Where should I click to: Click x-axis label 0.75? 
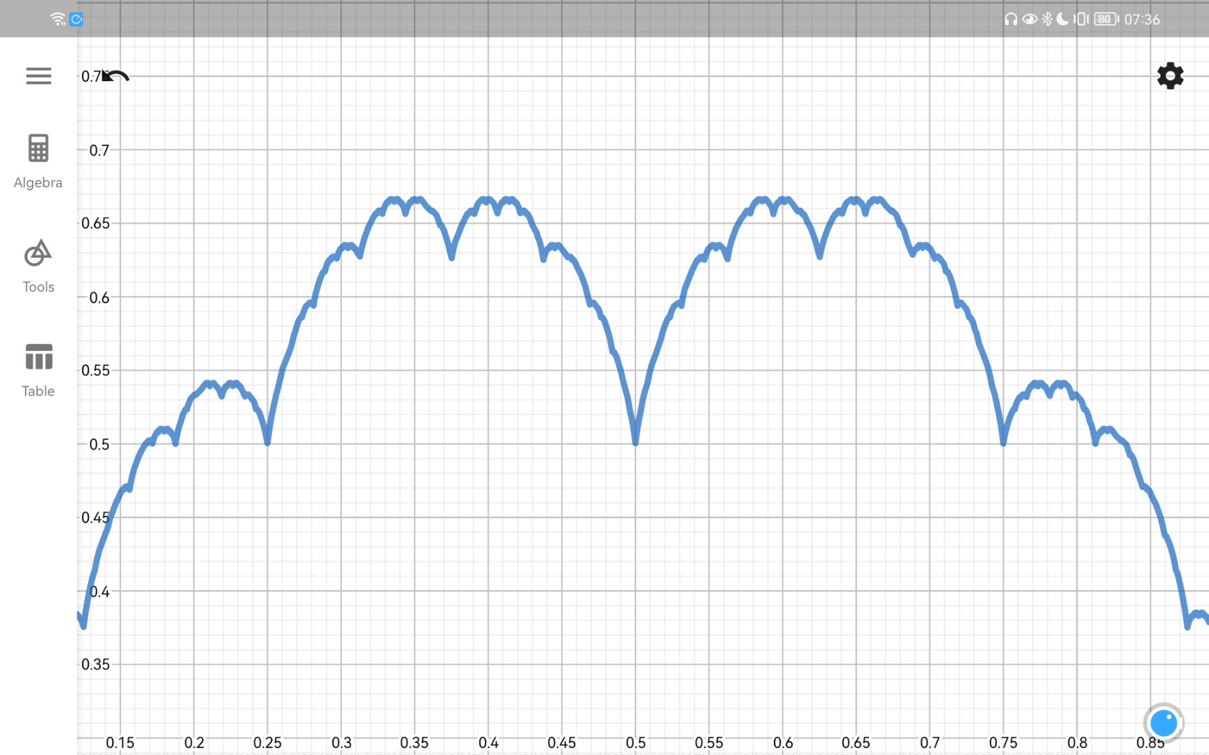[1003, 742]
